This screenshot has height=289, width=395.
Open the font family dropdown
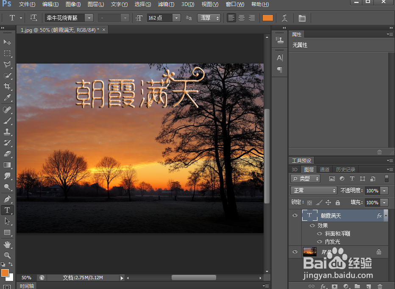(88, 18)
